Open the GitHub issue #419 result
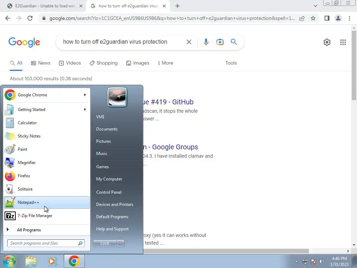357x268 pixels. click(x=168, y=102)
